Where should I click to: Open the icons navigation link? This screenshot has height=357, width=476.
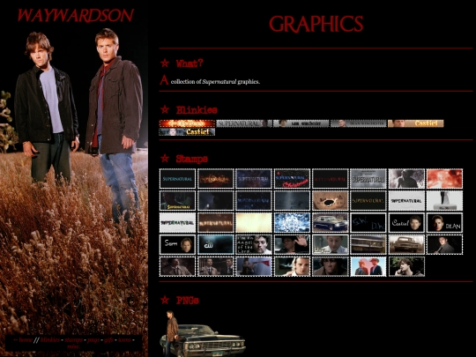click(x=124, y=340)
